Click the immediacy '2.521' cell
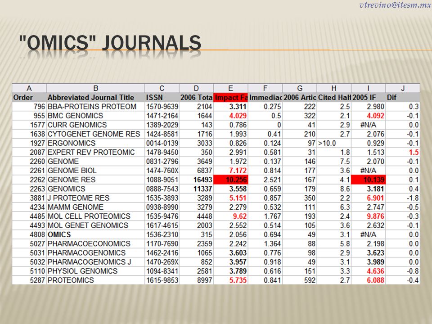This screenshot has width=432, height=324. tap(265, 180)
